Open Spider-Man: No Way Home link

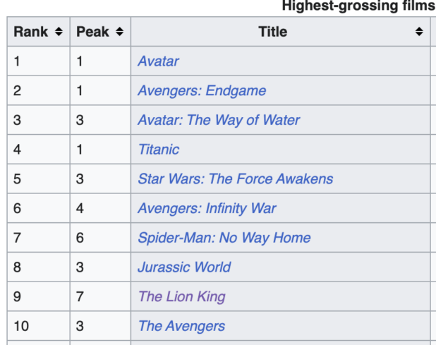pos(224,238)
